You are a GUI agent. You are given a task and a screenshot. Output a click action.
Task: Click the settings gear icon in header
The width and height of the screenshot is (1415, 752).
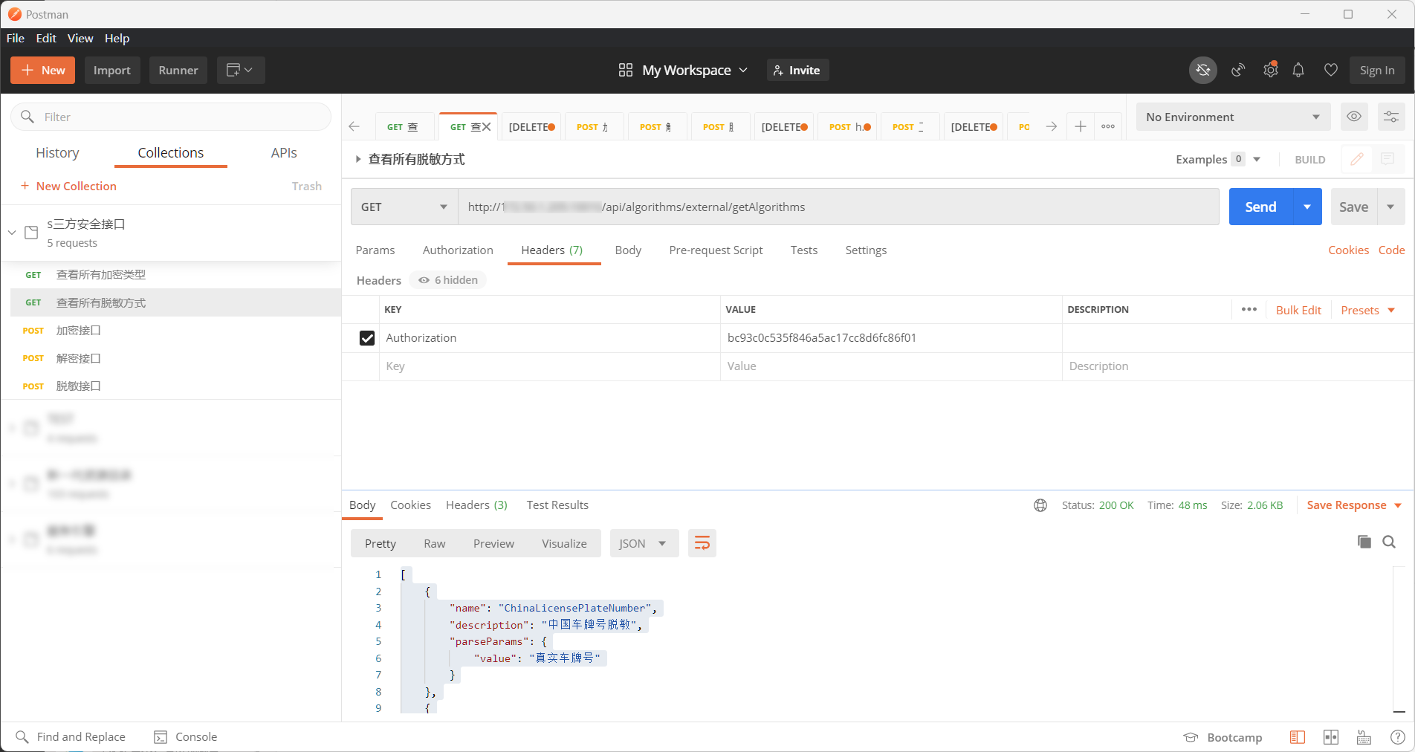click(1270, 70)
